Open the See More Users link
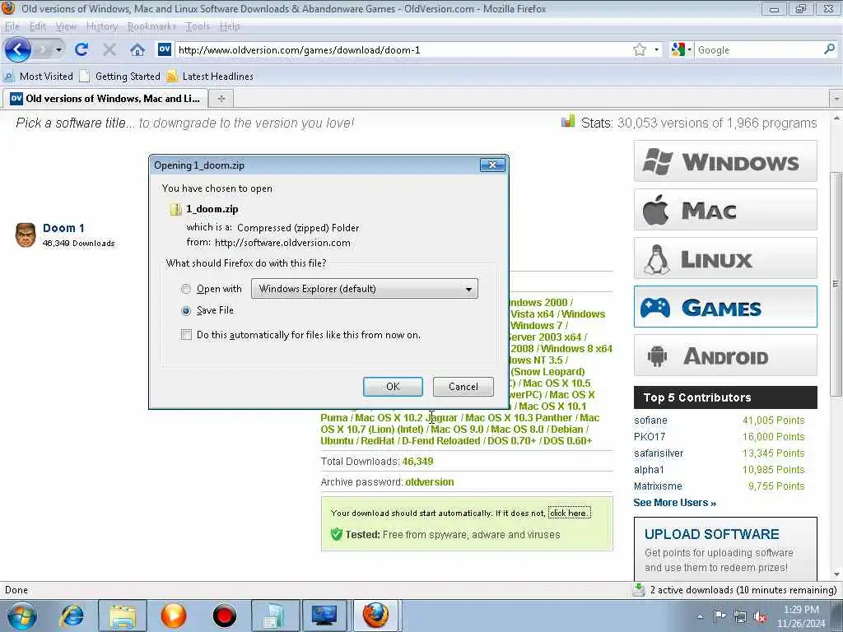The image size is (843, 632). tap(674, 503)
